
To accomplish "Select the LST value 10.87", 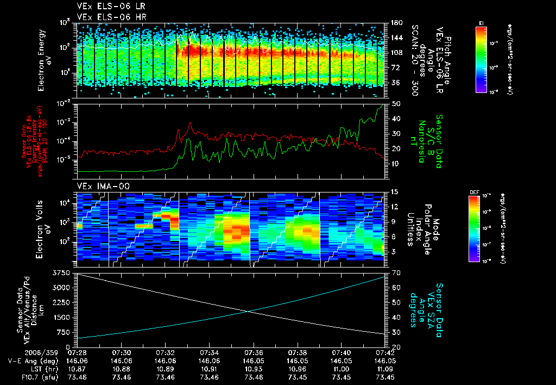I will click(x=77, y=369).
